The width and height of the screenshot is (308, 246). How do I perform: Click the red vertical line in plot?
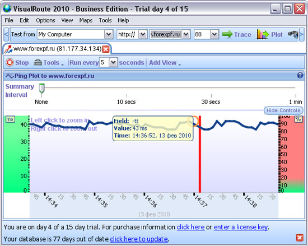coord(200,154)
